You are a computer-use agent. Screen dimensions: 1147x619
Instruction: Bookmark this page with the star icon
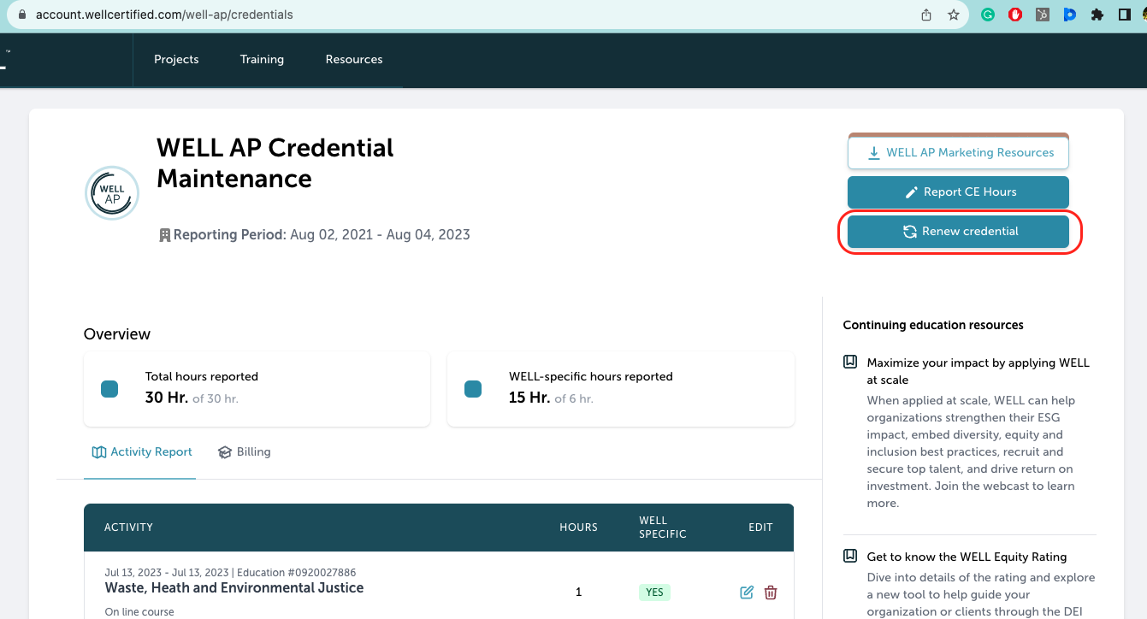click(954, 15)
